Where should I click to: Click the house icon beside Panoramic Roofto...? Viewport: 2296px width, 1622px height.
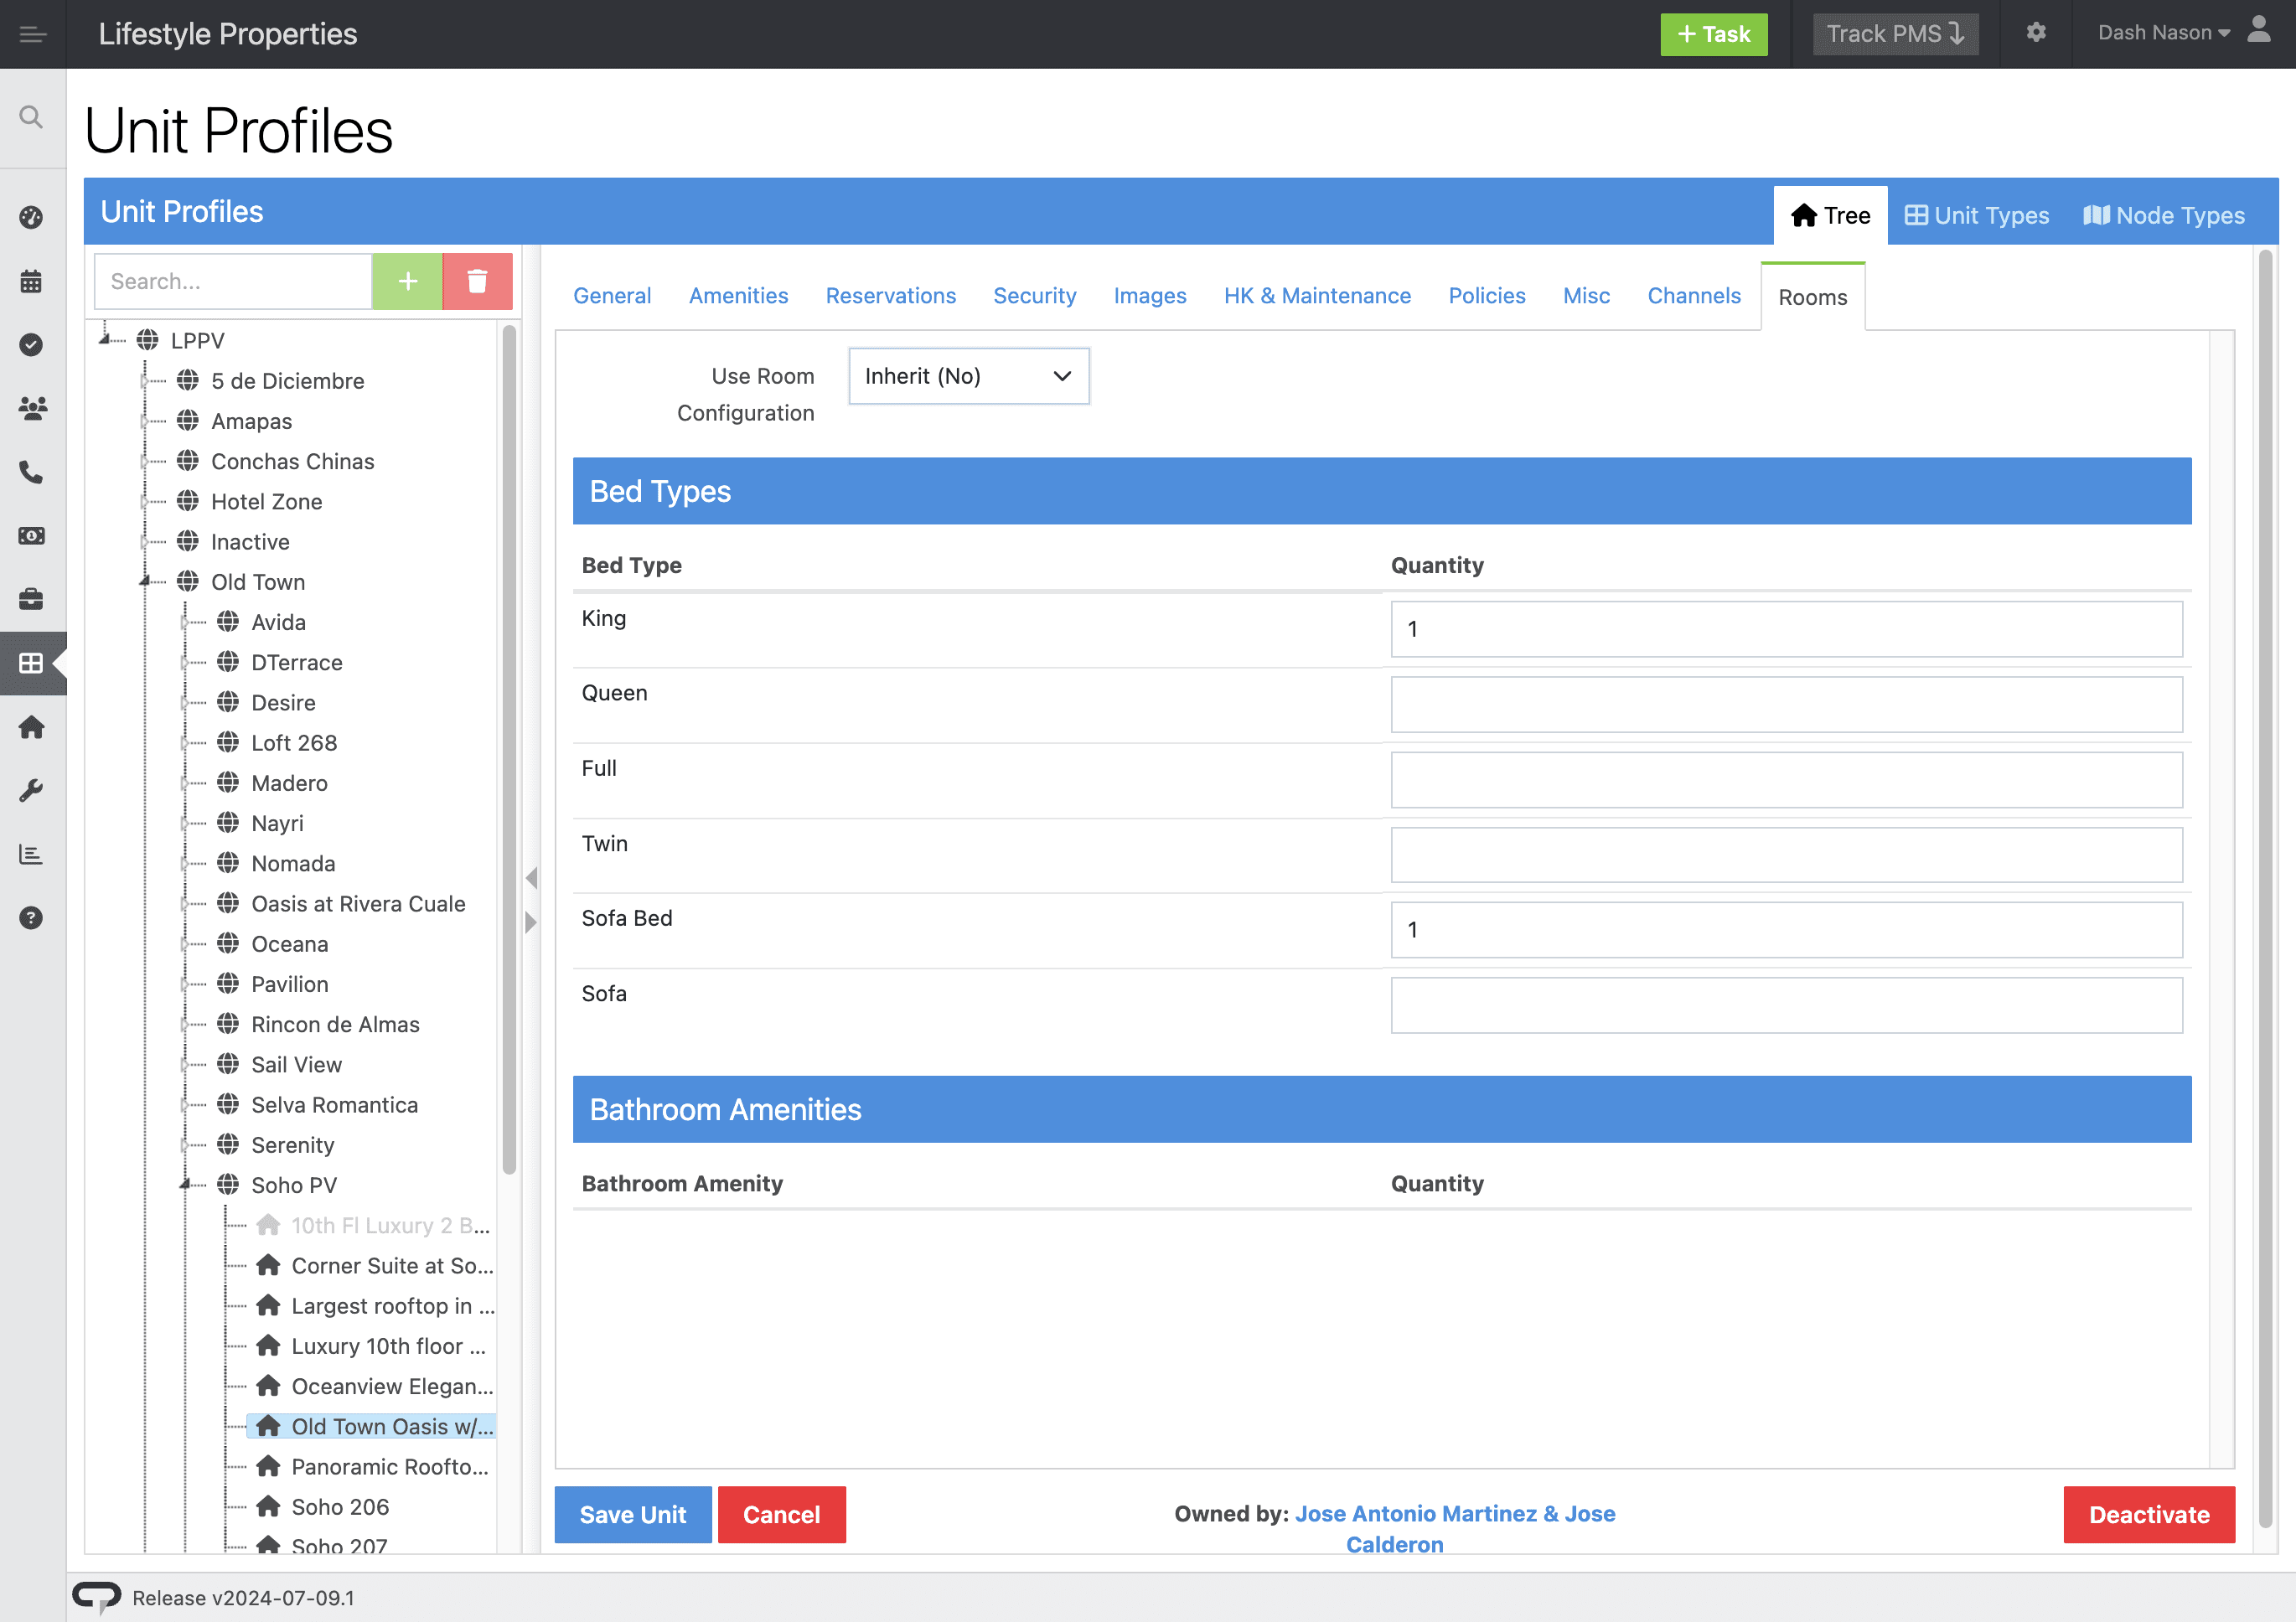(x=268, y=1466)
